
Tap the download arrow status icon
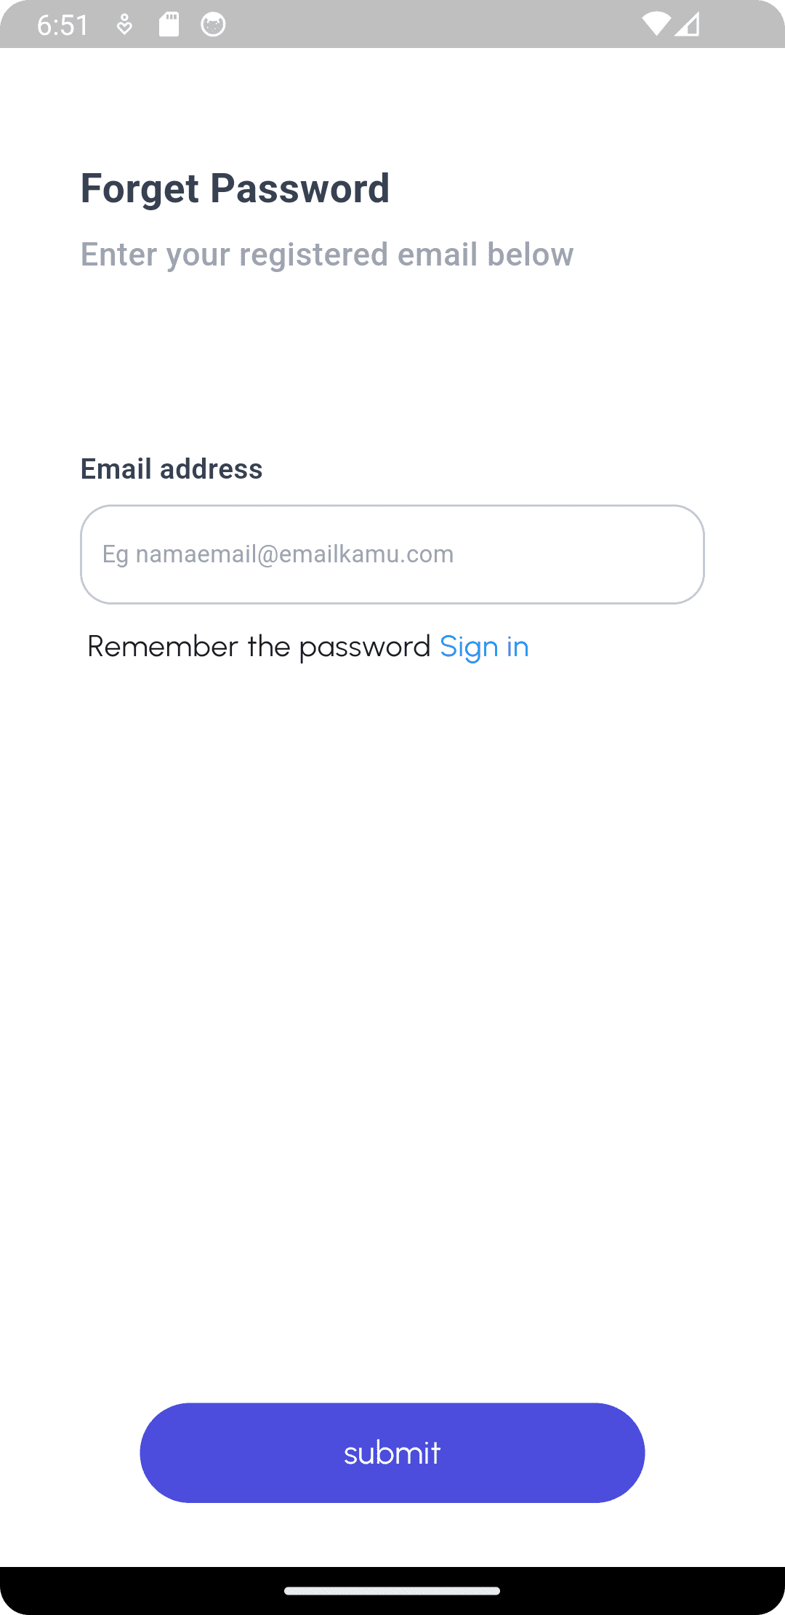pos(124,25)
